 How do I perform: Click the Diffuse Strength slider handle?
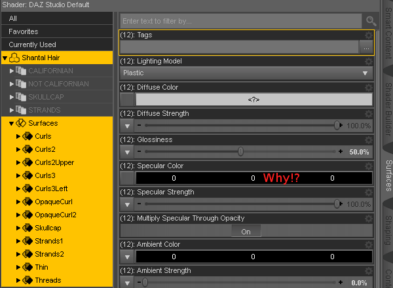(x=337, y=125)
